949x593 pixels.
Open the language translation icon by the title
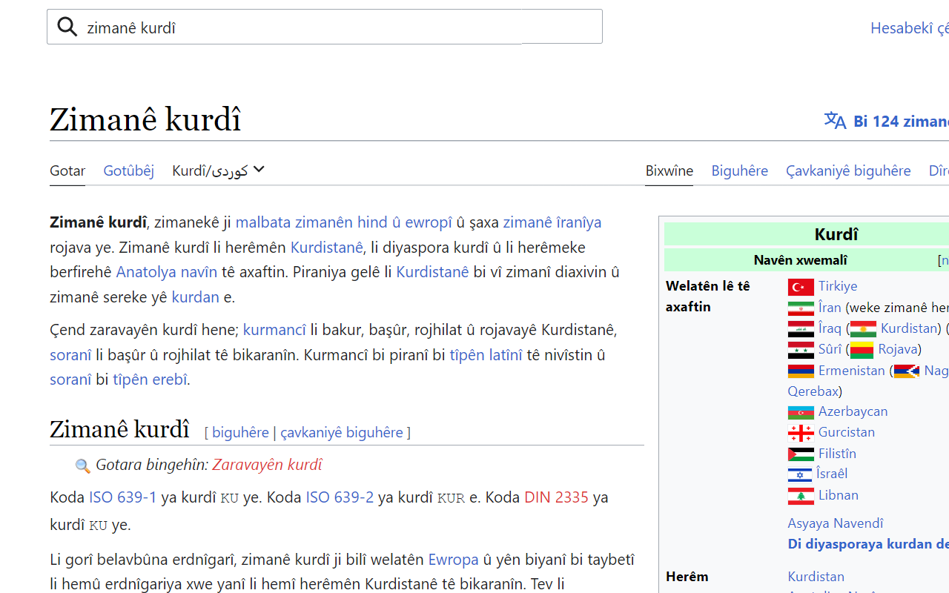point(835,121)
